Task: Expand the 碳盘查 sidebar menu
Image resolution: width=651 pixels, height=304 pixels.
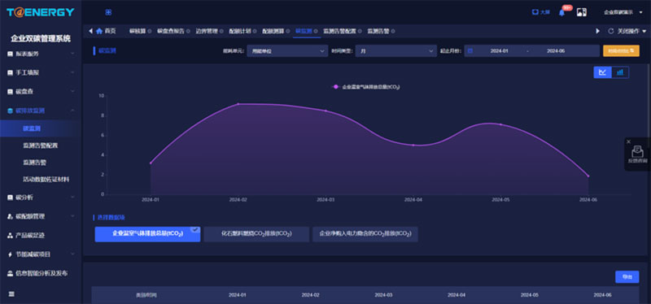Action: (x=41, y=92)
